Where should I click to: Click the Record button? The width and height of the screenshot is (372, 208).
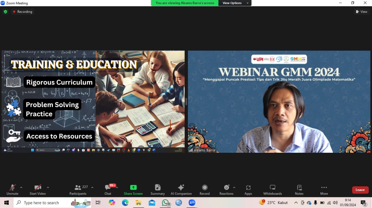[x=205, y=190]
